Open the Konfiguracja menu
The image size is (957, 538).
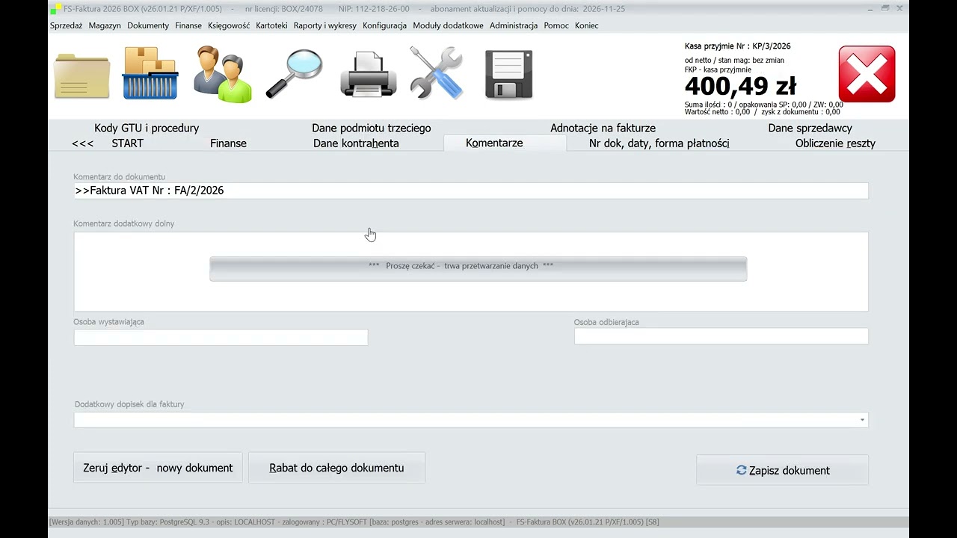(384, 25)
